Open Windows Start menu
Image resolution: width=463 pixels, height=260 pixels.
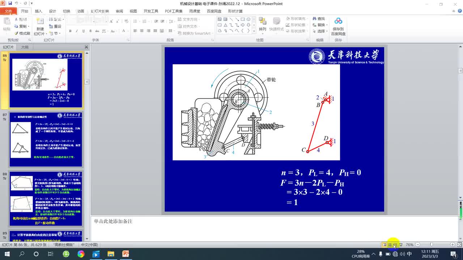(7, 254)
